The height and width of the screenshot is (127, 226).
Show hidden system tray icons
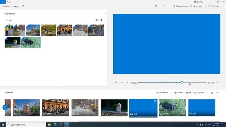pyautogui.click(x=197, y=125)
